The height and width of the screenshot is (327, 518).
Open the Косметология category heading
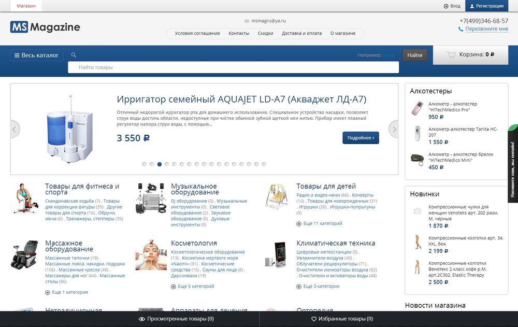pos(194,243)
